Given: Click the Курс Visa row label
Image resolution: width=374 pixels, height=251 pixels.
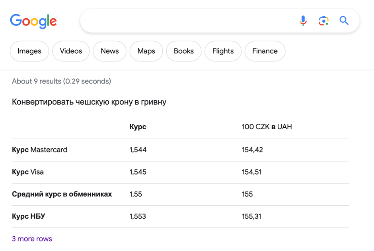Looking at the screenshot, I should [28, 172].
